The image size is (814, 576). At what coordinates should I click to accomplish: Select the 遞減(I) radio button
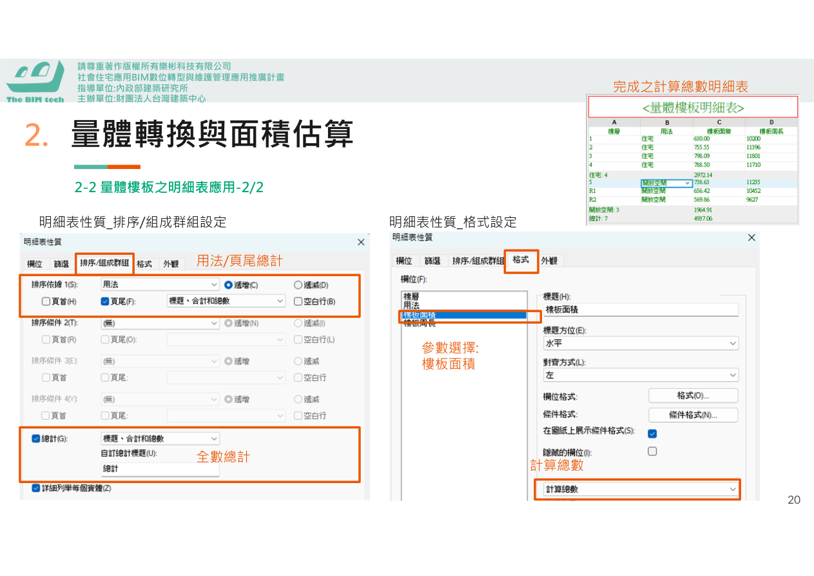pos(298,323)
